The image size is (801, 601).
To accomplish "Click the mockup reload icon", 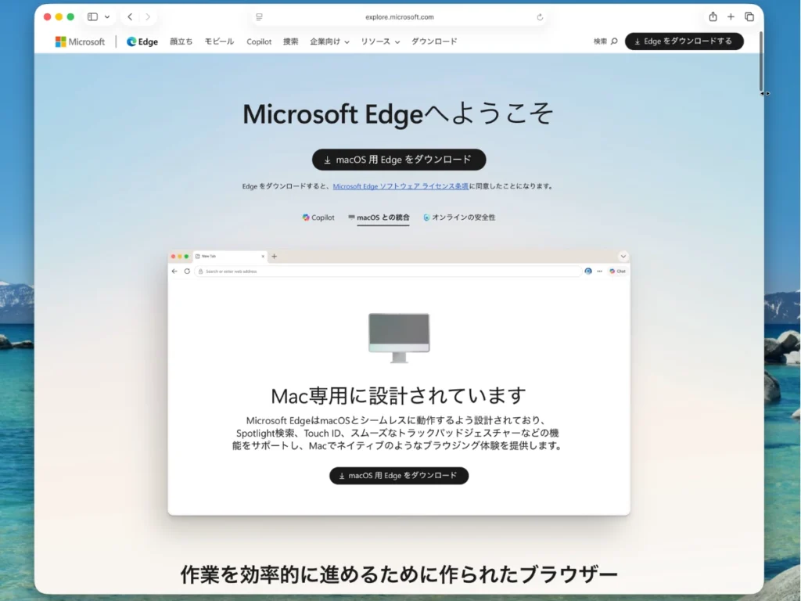I will coord(187,272).
